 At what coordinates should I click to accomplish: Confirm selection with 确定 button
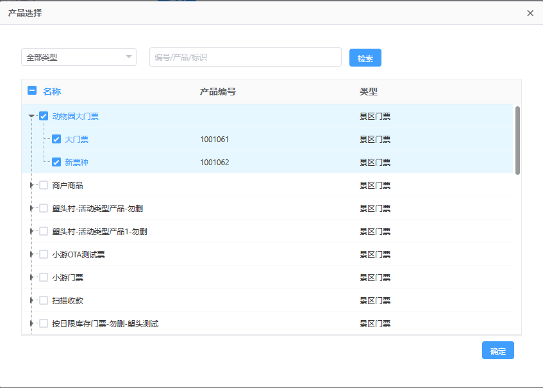click(x=497, y=351)
